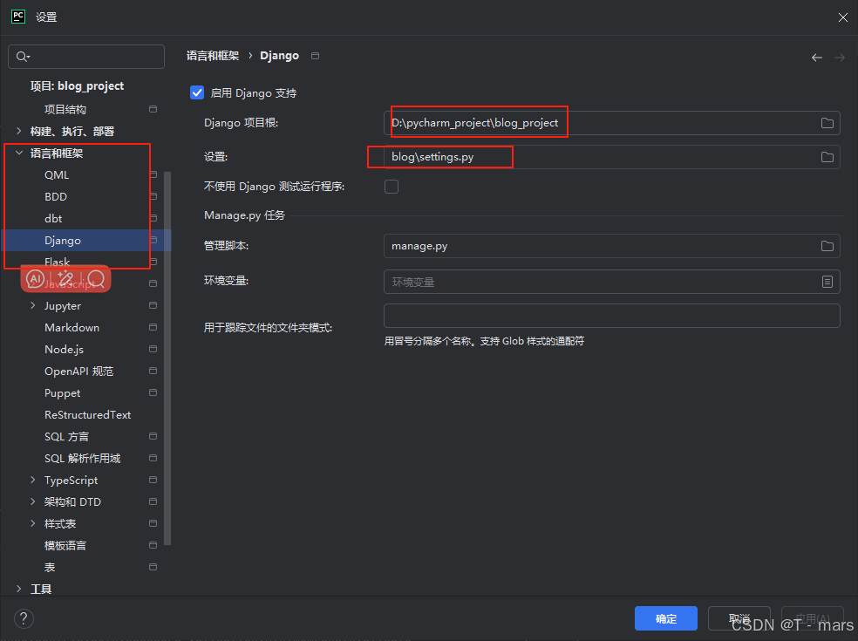The width and height of the screenshot is (858, 641).
Task: Navigate back with the left arrow
Action: click(x=816, y=58)
